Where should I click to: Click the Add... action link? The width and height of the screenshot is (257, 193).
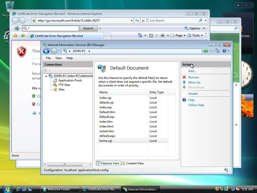pyautogui.click(x=192, y=71)
